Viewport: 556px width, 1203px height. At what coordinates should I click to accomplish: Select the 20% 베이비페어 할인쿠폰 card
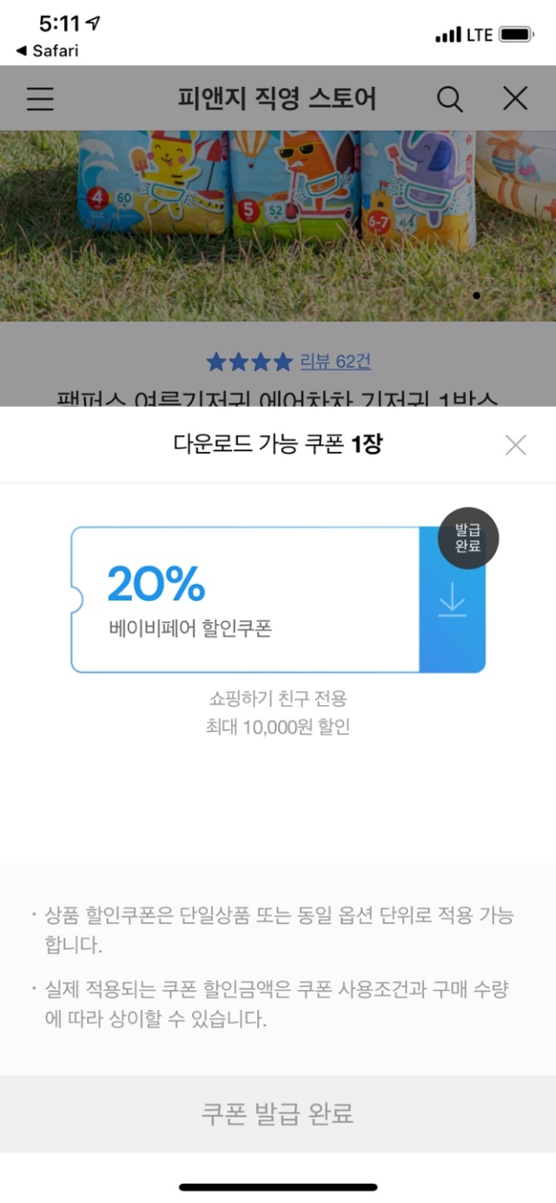(245, 600)
